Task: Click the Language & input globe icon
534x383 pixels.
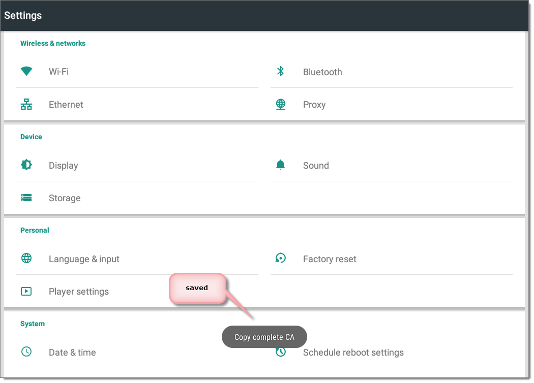Action: [x=26, y=258]
